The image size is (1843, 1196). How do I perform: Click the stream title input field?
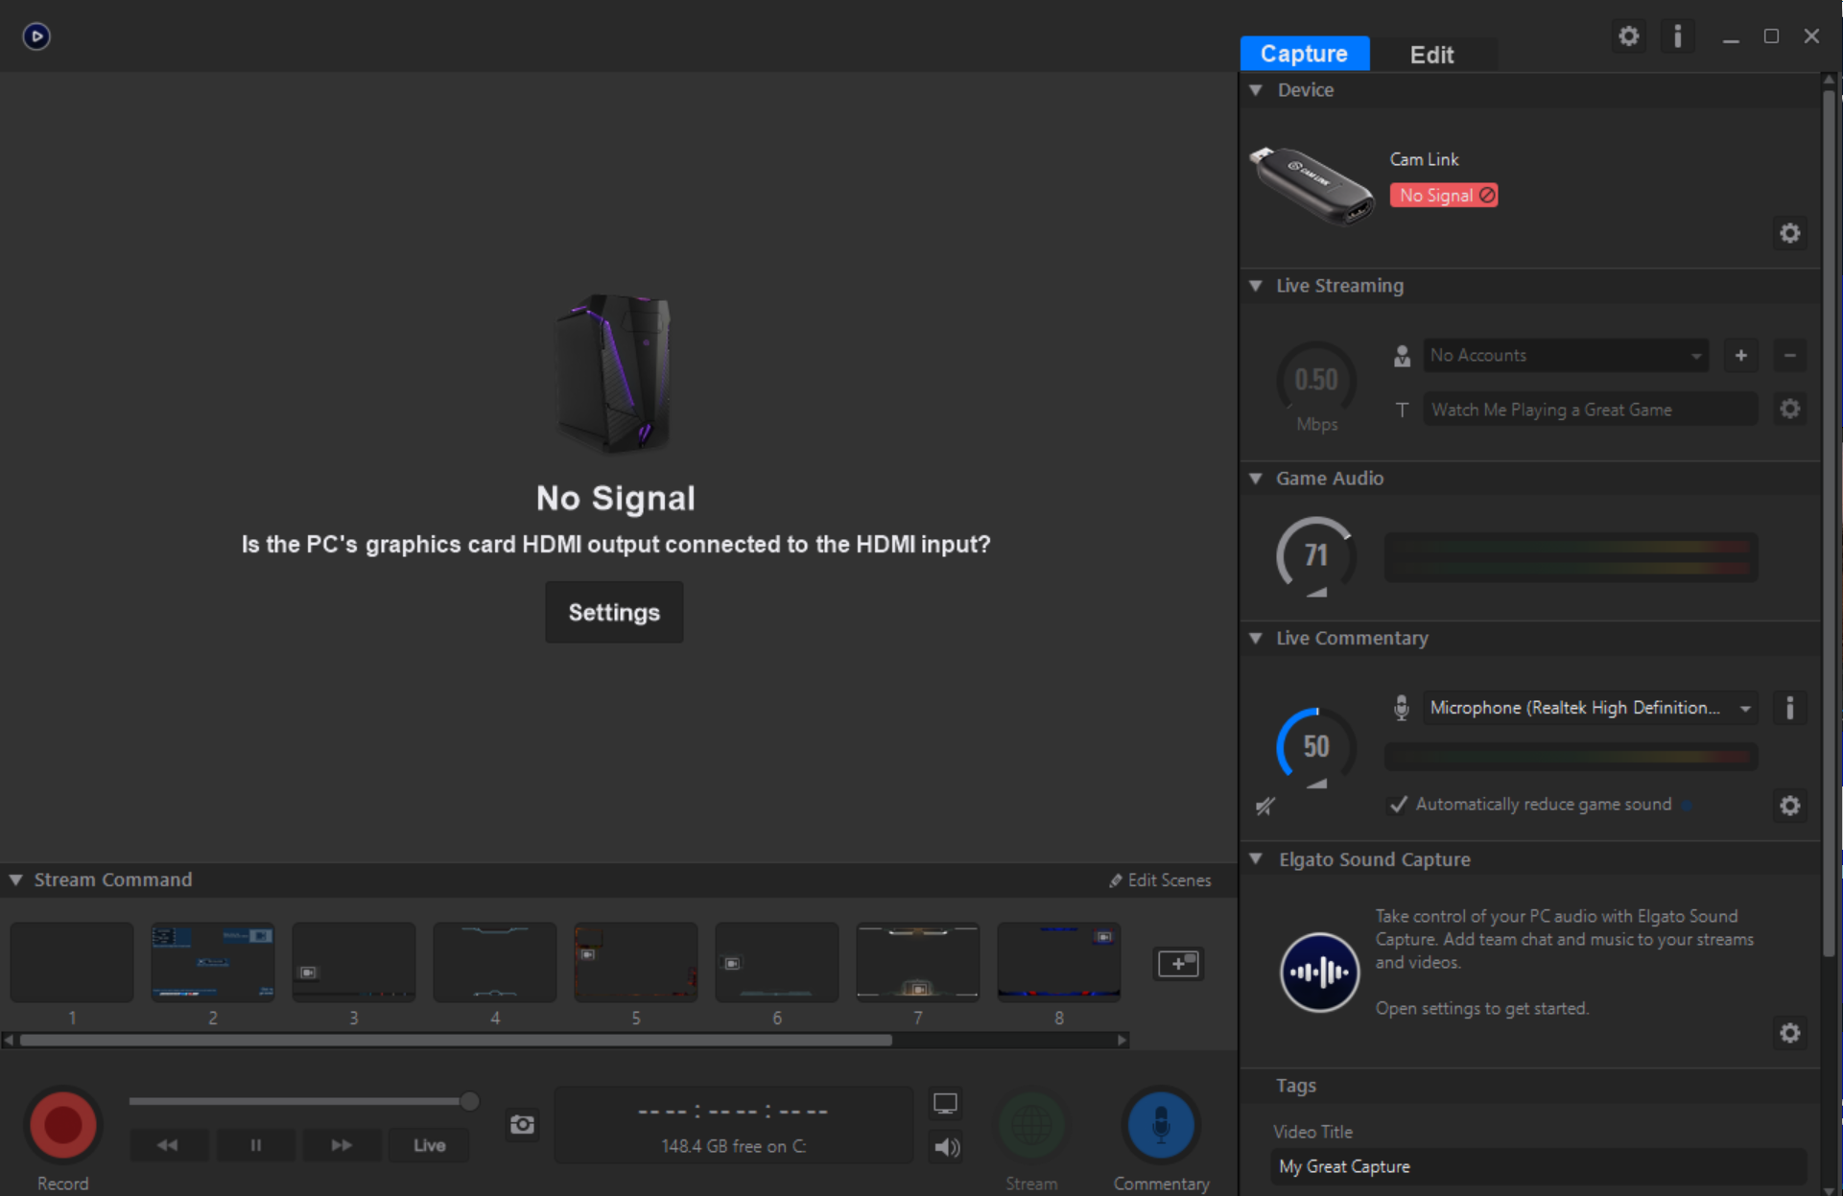1590,410
